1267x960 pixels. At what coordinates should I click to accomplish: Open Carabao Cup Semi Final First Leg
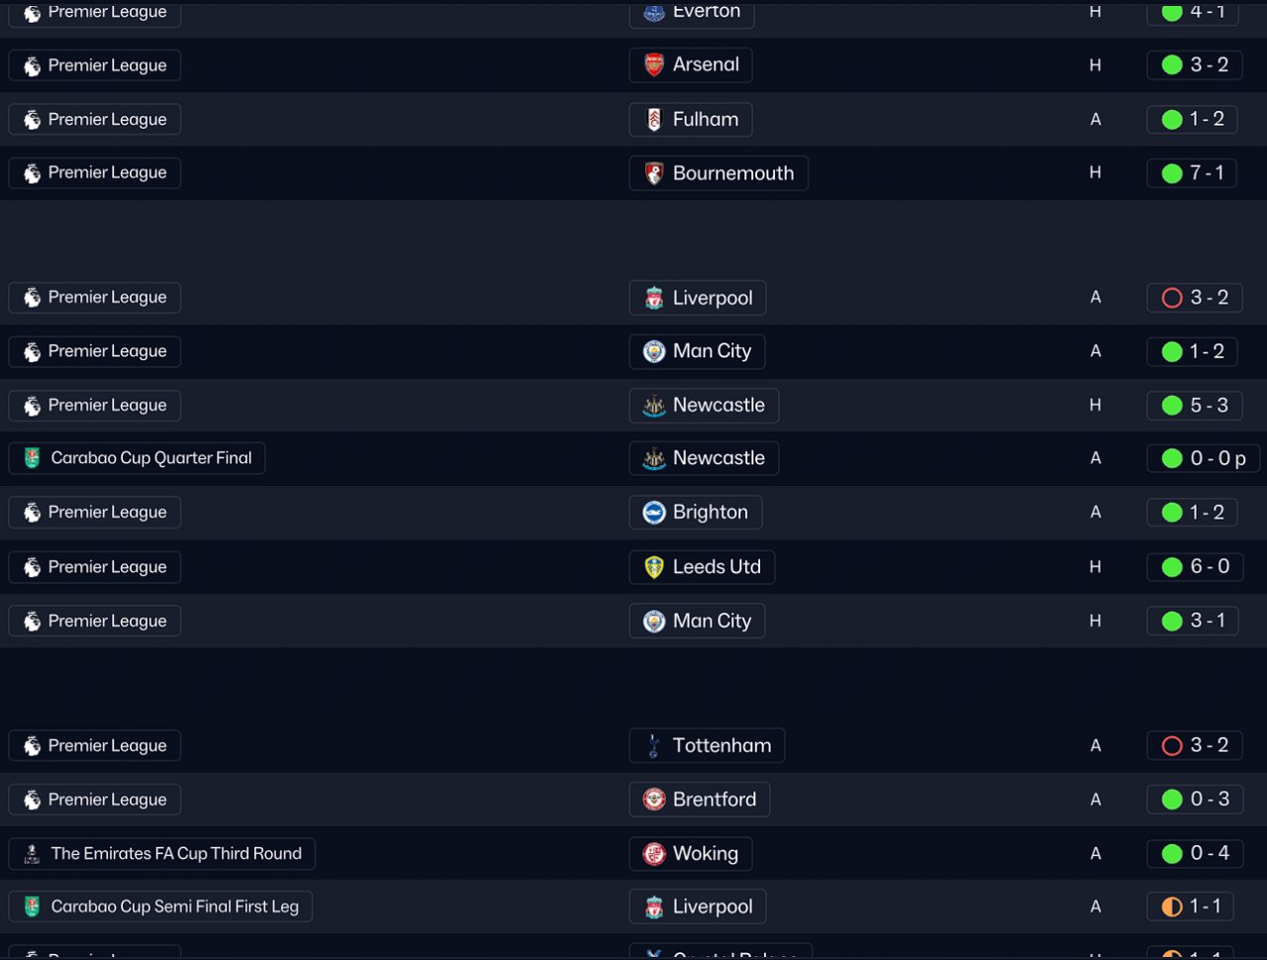click(x=160, y=907)
